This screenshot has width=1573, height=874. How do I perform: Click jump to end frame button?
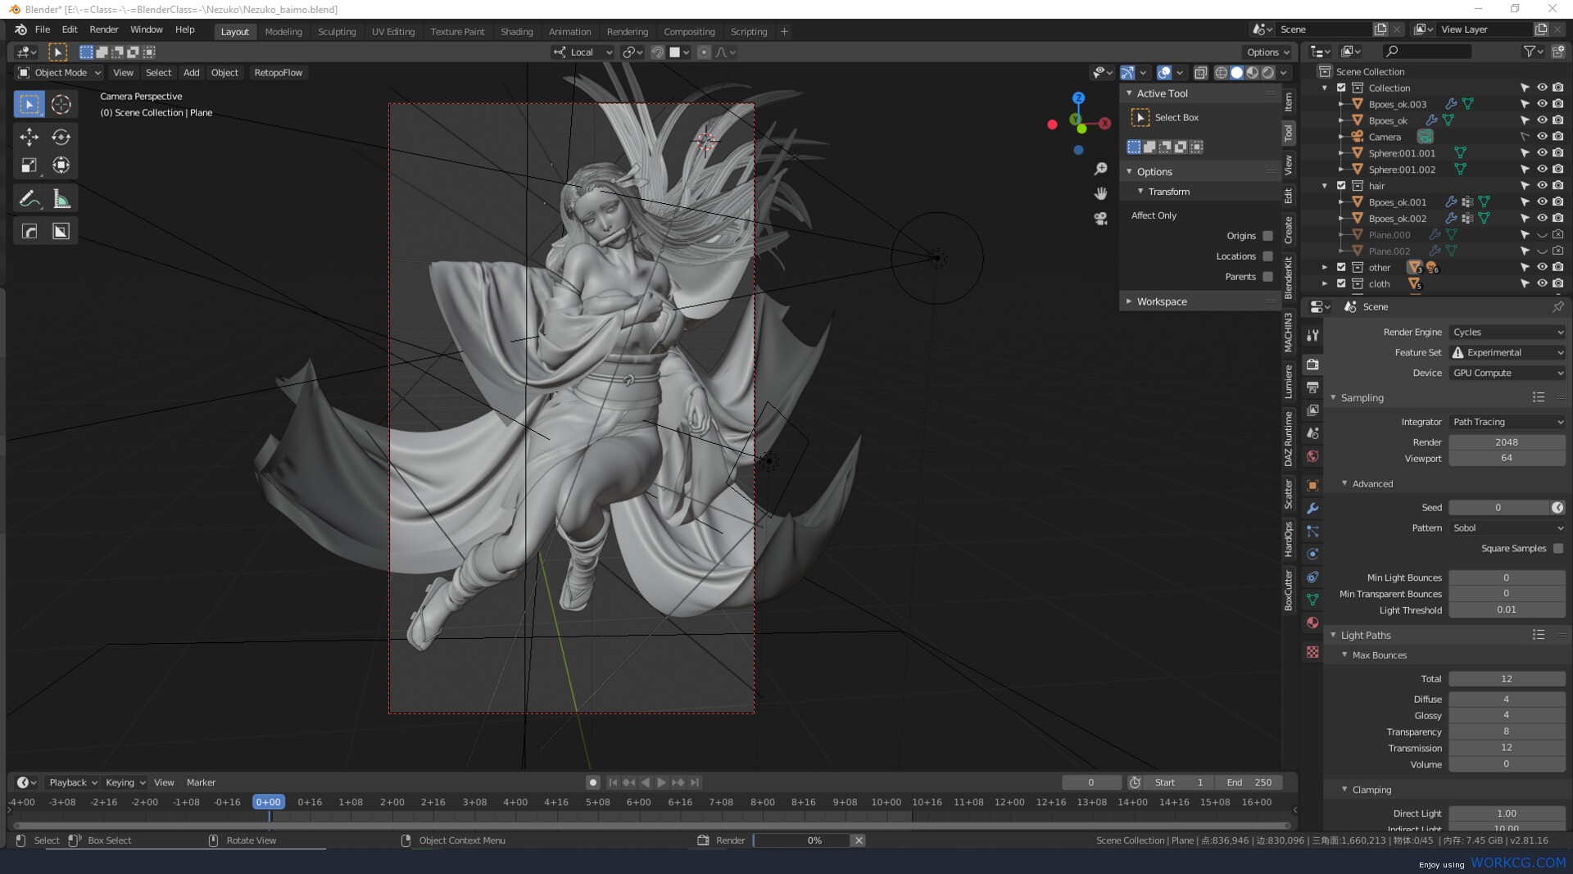click(695, 783)
